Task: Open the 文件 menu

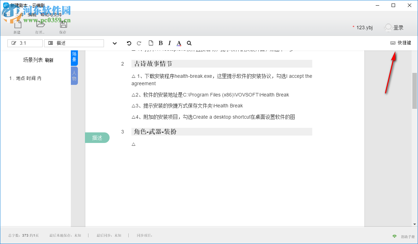Action: [x=20, y=15]
